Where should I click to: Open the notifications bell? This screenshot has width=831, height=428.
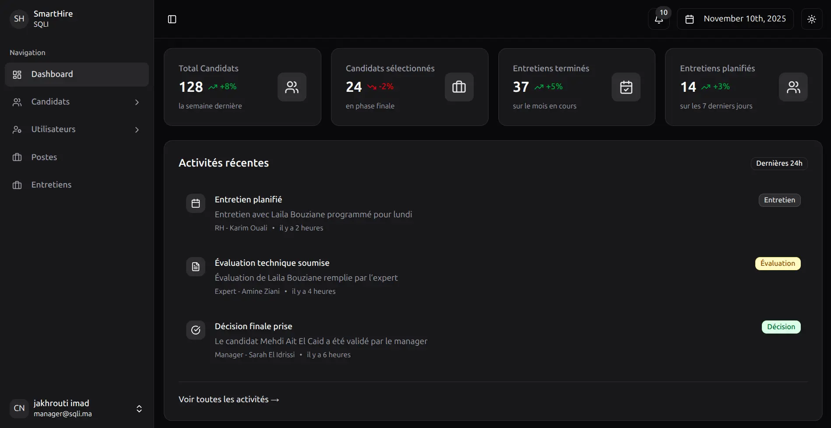pos(658,19)
